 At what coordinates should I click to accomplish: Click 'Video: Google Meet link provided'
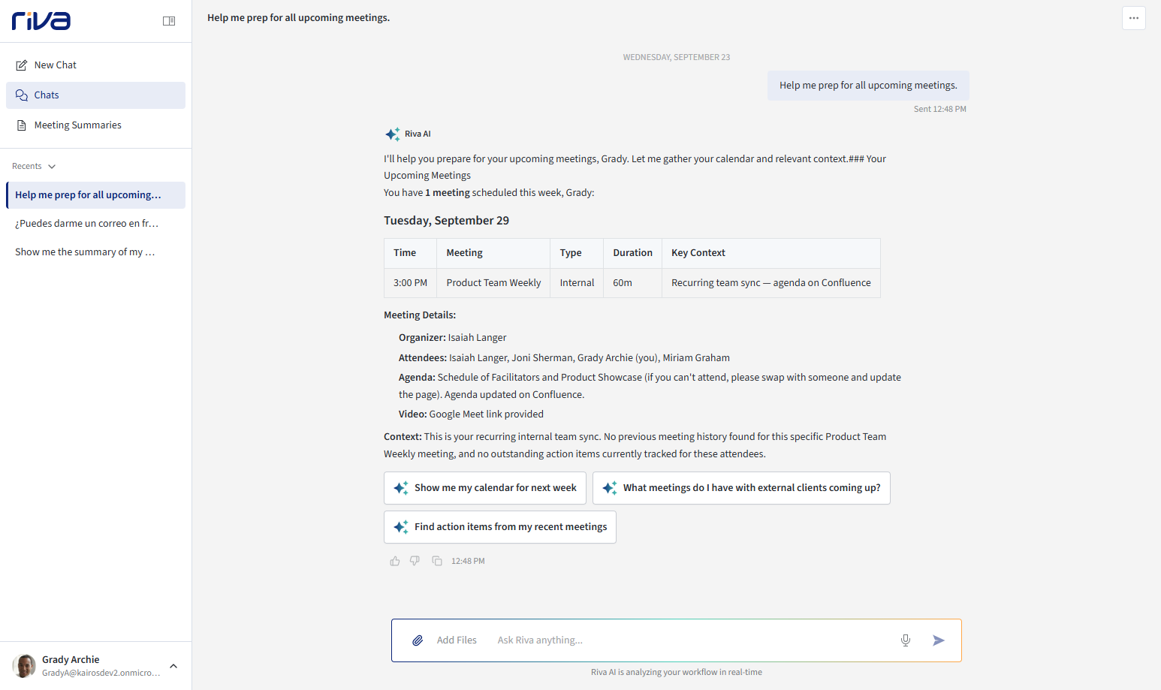pos(471,414)
